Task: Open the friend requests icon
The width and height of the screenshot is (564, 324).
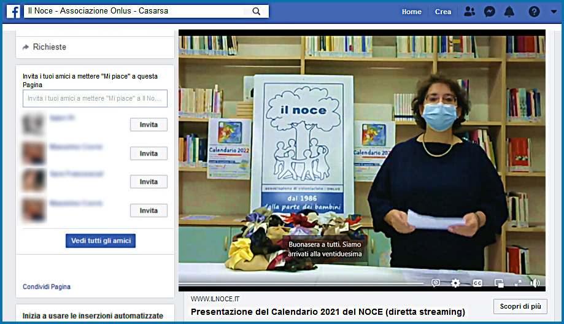Action: click(x=469, y=12)
